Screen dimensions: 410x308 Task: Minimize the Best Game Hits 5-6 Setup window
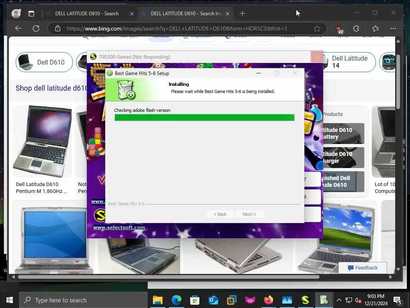click(259, 73)
